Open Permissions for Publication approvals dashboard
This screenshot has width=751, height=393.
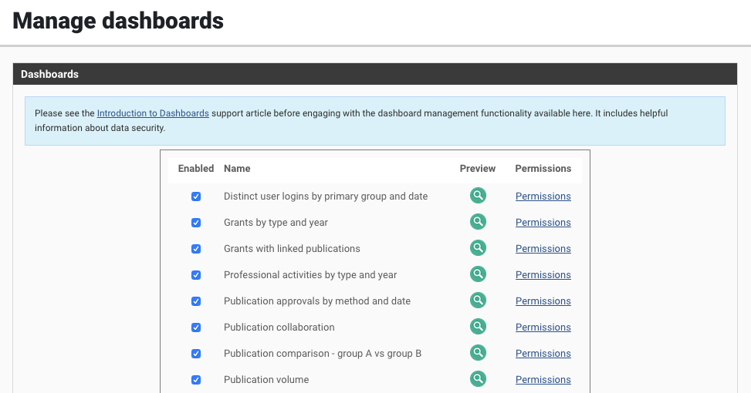point(543,301)
